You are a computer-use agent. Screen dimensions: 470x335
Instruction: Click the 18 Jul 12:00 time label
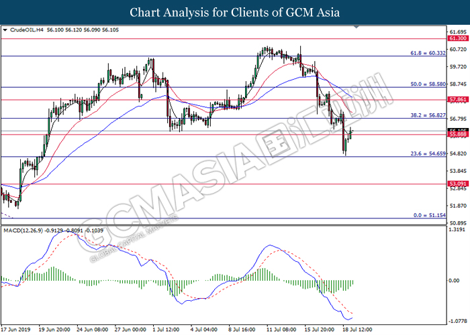click(359, 330)
